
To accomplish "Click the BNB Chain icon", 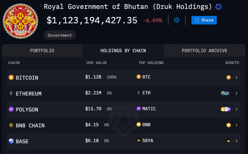I will pyautogui.click(x=11, y=125).
